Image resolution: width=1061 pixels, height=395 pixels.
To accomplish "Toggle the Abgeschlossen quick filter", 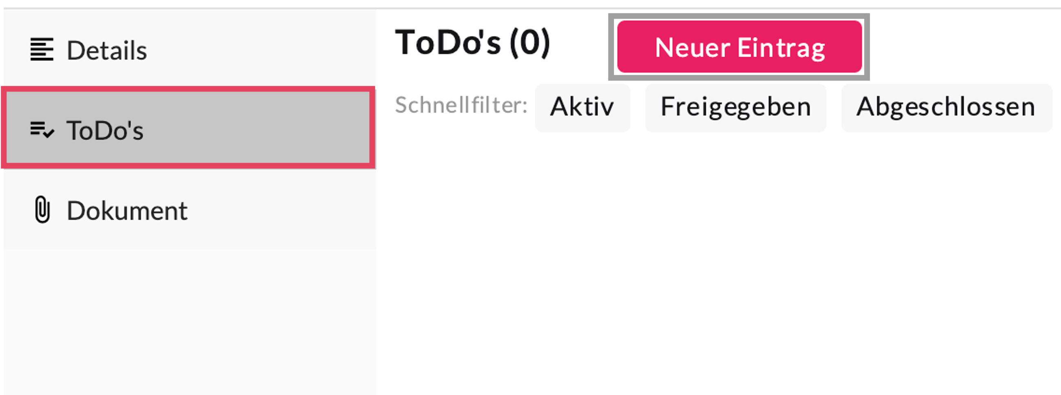I will 946,107.
